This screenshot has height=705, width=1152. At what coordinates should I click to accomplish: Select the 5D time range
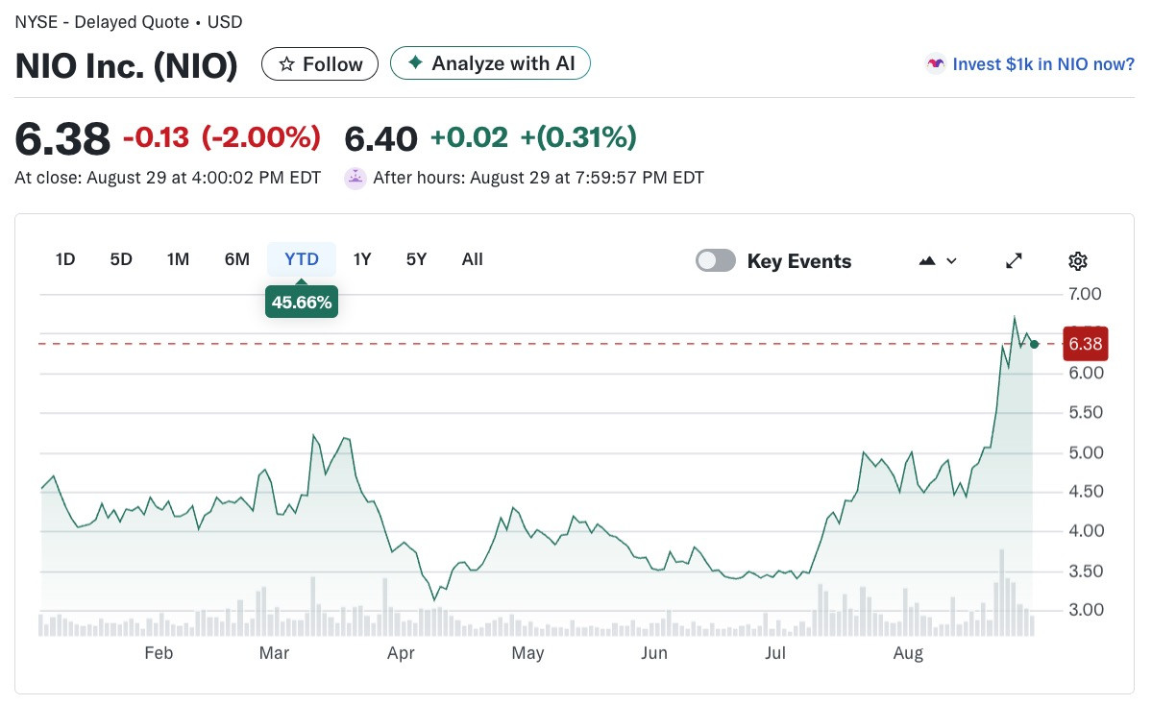coord(121,259)
